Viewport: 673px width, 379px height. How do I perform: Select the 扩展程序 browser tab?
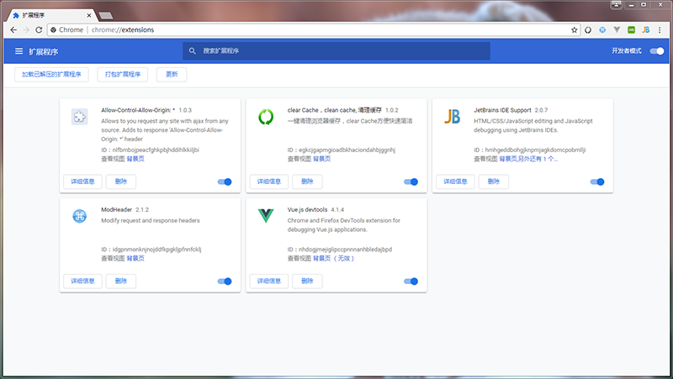(x=50, y=15)
